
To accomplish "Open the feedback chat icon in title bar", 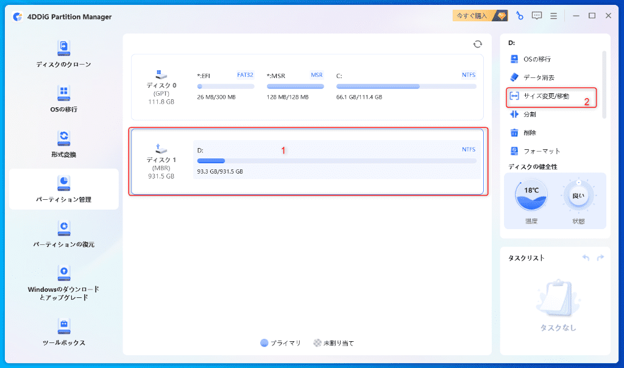I will pos(537,15).
